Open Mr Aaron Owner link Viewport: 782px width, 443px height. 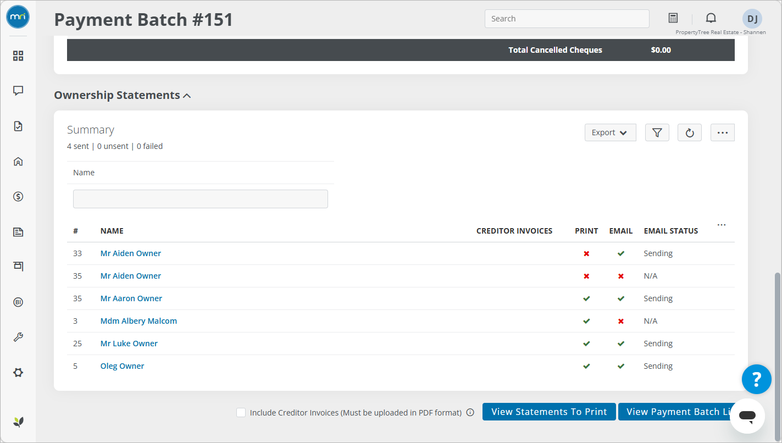tap(131, 298)
